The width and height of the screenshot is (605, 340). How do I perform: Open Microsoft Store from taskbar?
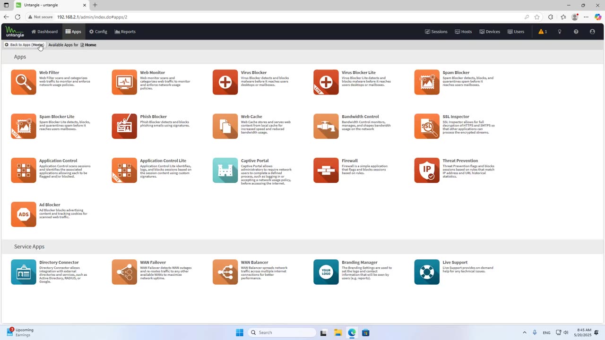[365, 332]
